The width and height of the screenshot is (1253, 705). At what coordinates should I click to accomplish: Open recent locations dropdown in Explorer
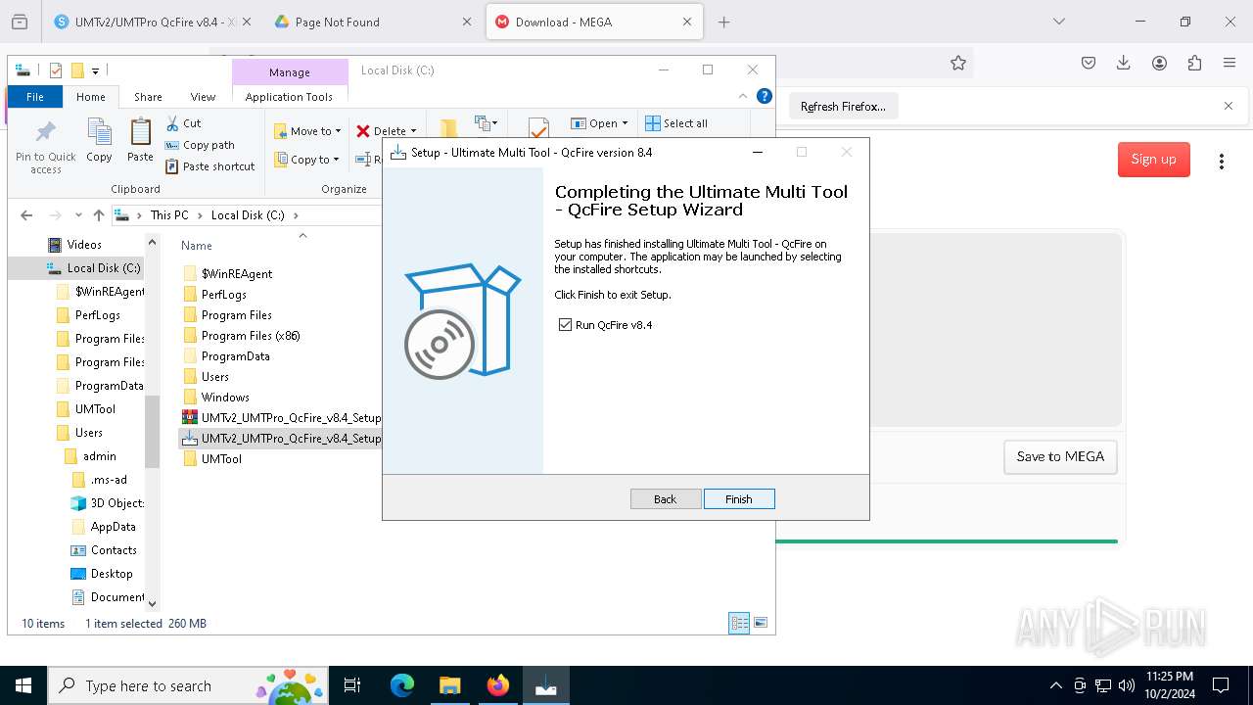pos(78,215)
